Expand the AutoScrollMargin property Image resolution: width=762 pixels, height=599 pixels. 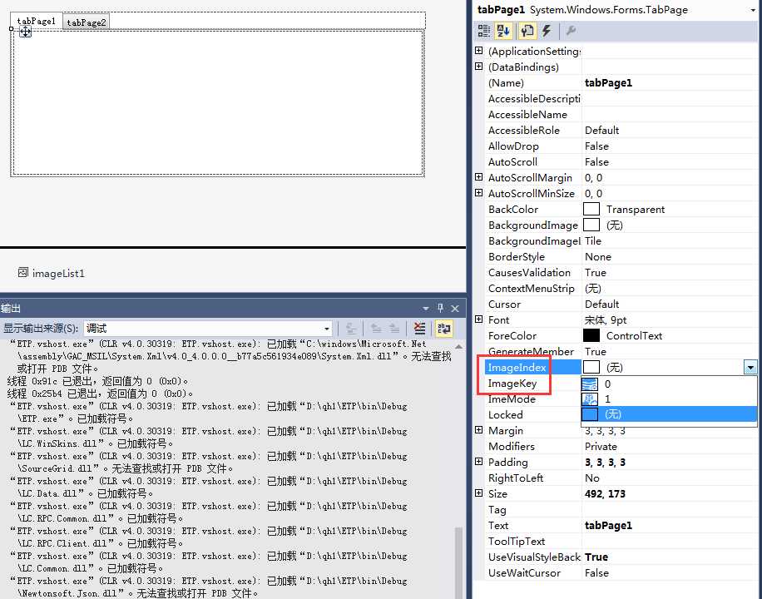(x=478, y=177)
